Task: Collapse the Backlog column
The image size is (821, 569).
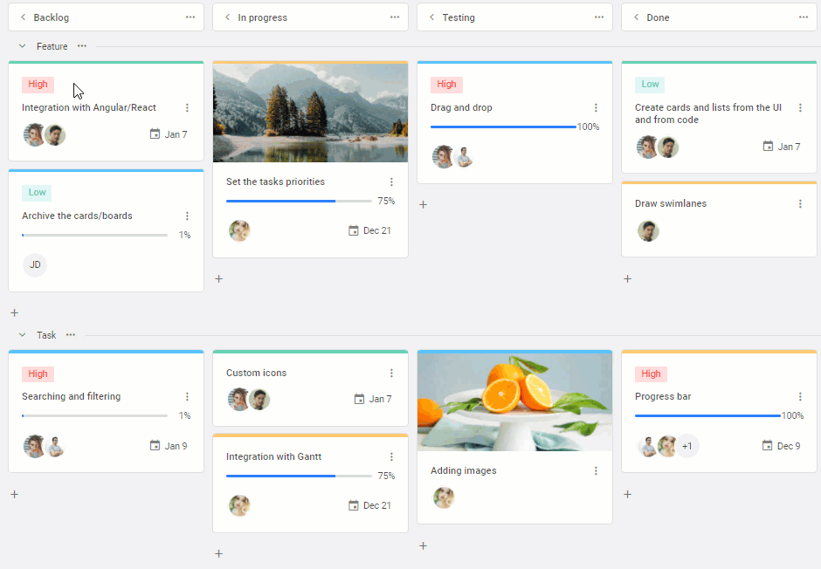Action: pos(23,17)
